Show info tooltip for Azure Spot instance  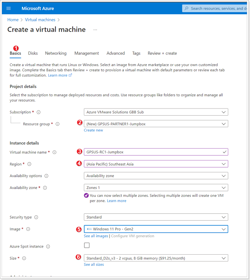48,246
